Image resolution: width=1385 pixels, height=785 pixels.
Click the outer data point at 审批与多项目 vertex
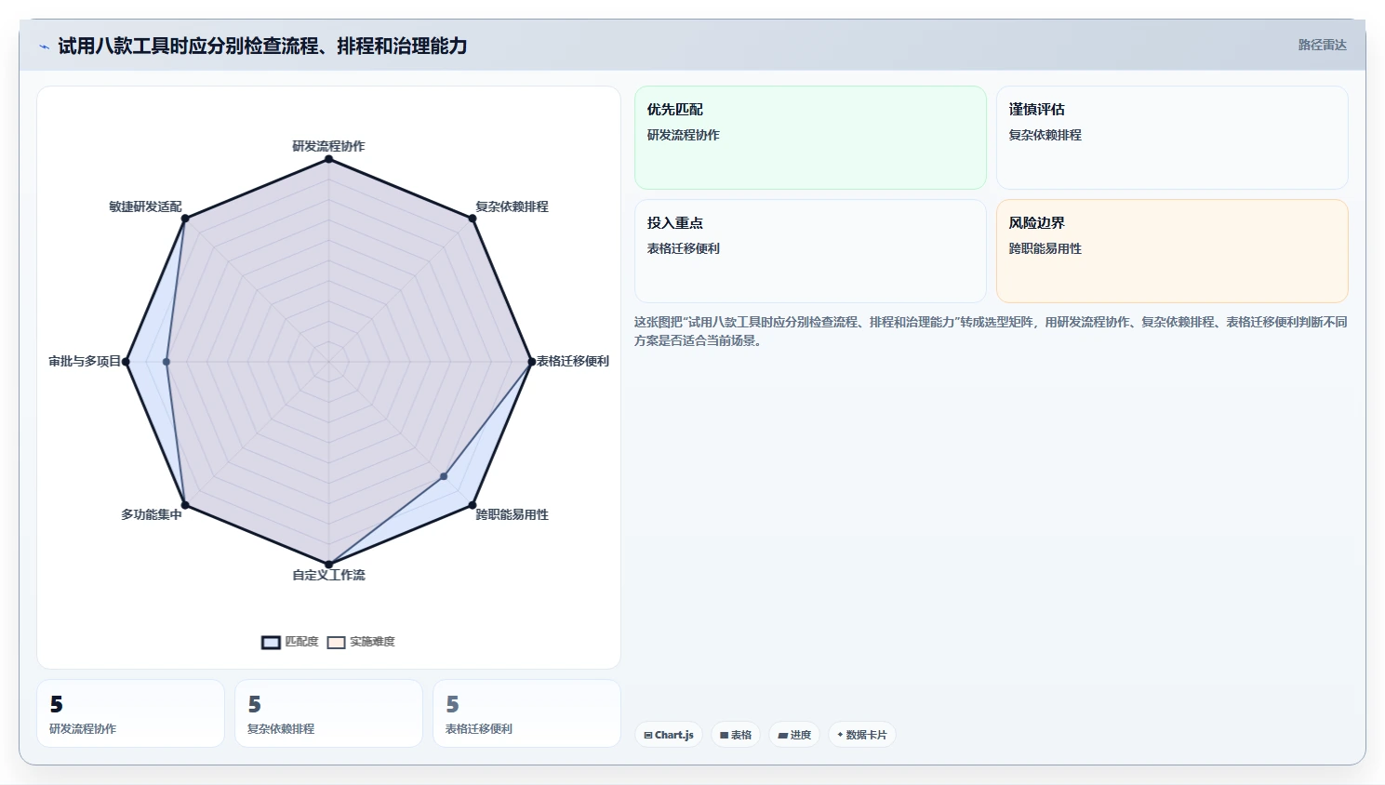(x=127, y=362)
